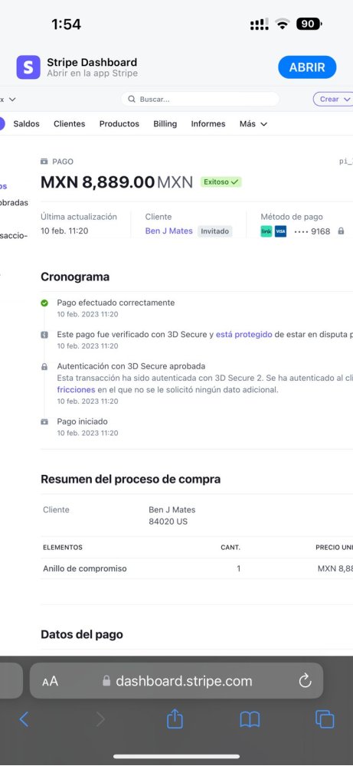Click 'Pago efectuado correctamente' timeline entry
The image size is (353, 766).
tap(116, 303)
